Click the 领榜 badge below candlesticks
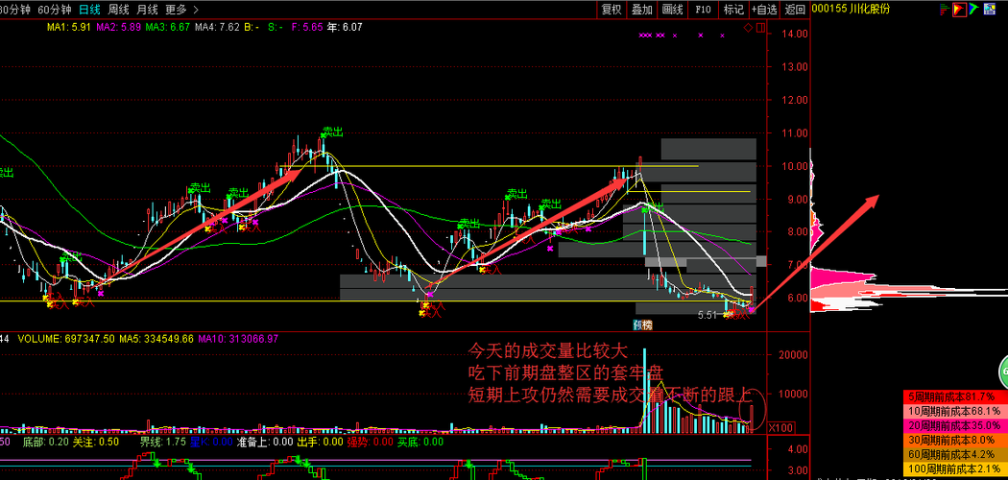 (x=642, y=325)
